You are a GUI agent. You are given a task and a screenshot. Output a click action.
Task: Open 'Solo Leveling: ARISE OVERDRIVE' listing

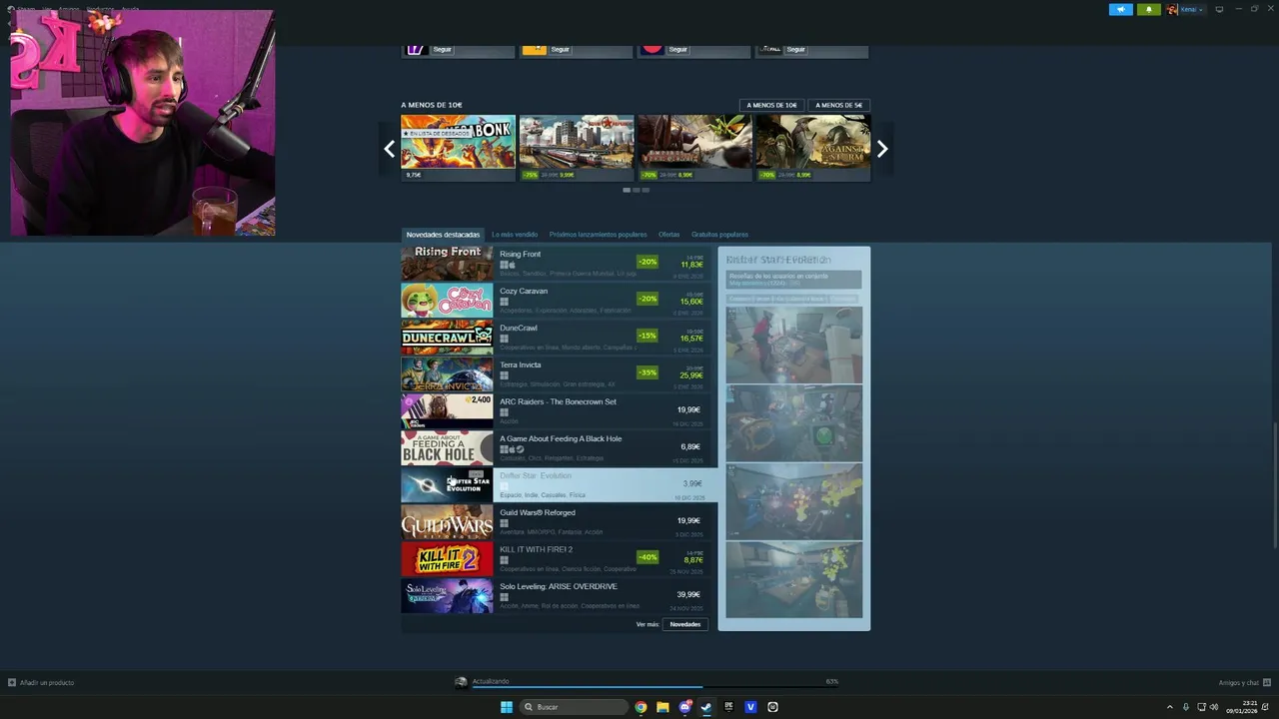tap(555, 596)
